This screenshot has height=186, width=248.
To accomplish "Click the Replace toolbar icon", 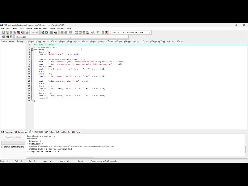I will (46, 32).
